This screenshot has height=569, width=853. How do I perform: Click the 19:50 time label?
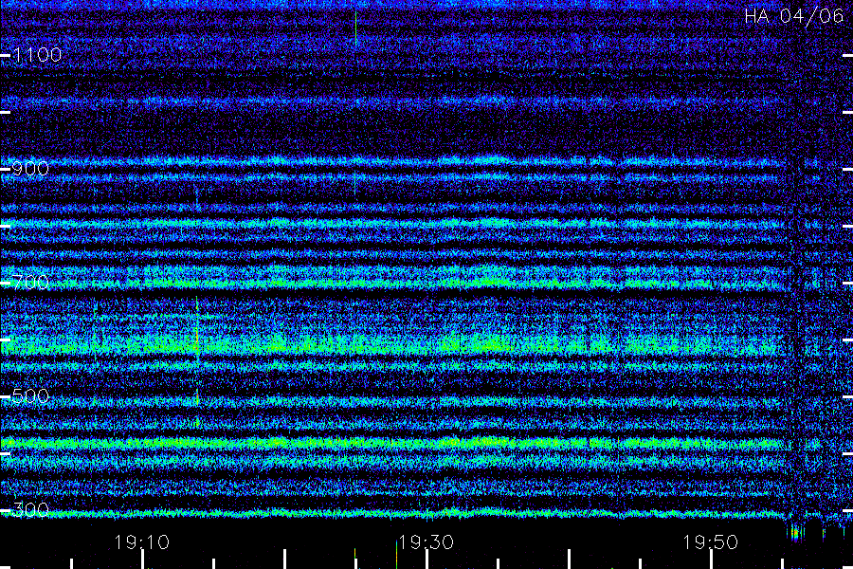point(711,542)
